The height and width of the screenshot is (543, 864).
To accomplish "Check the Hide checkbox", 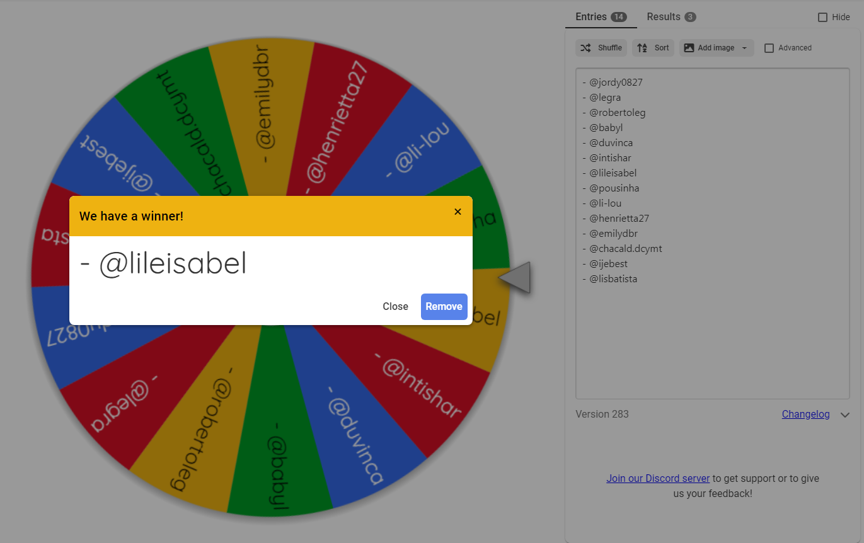I will (822, 18).
